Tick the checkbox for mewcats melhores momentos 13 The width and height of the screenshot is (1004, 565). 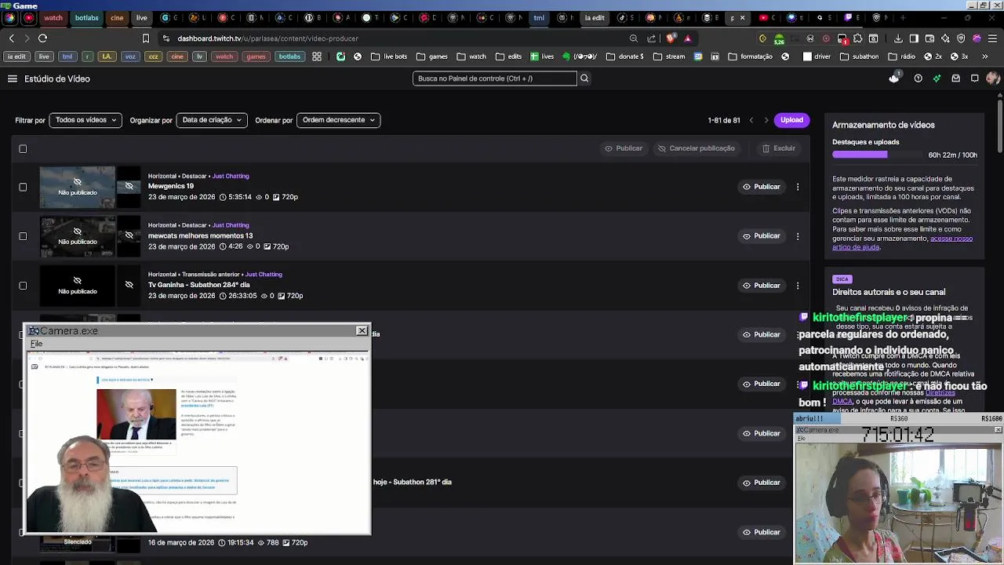pos(23,235)
